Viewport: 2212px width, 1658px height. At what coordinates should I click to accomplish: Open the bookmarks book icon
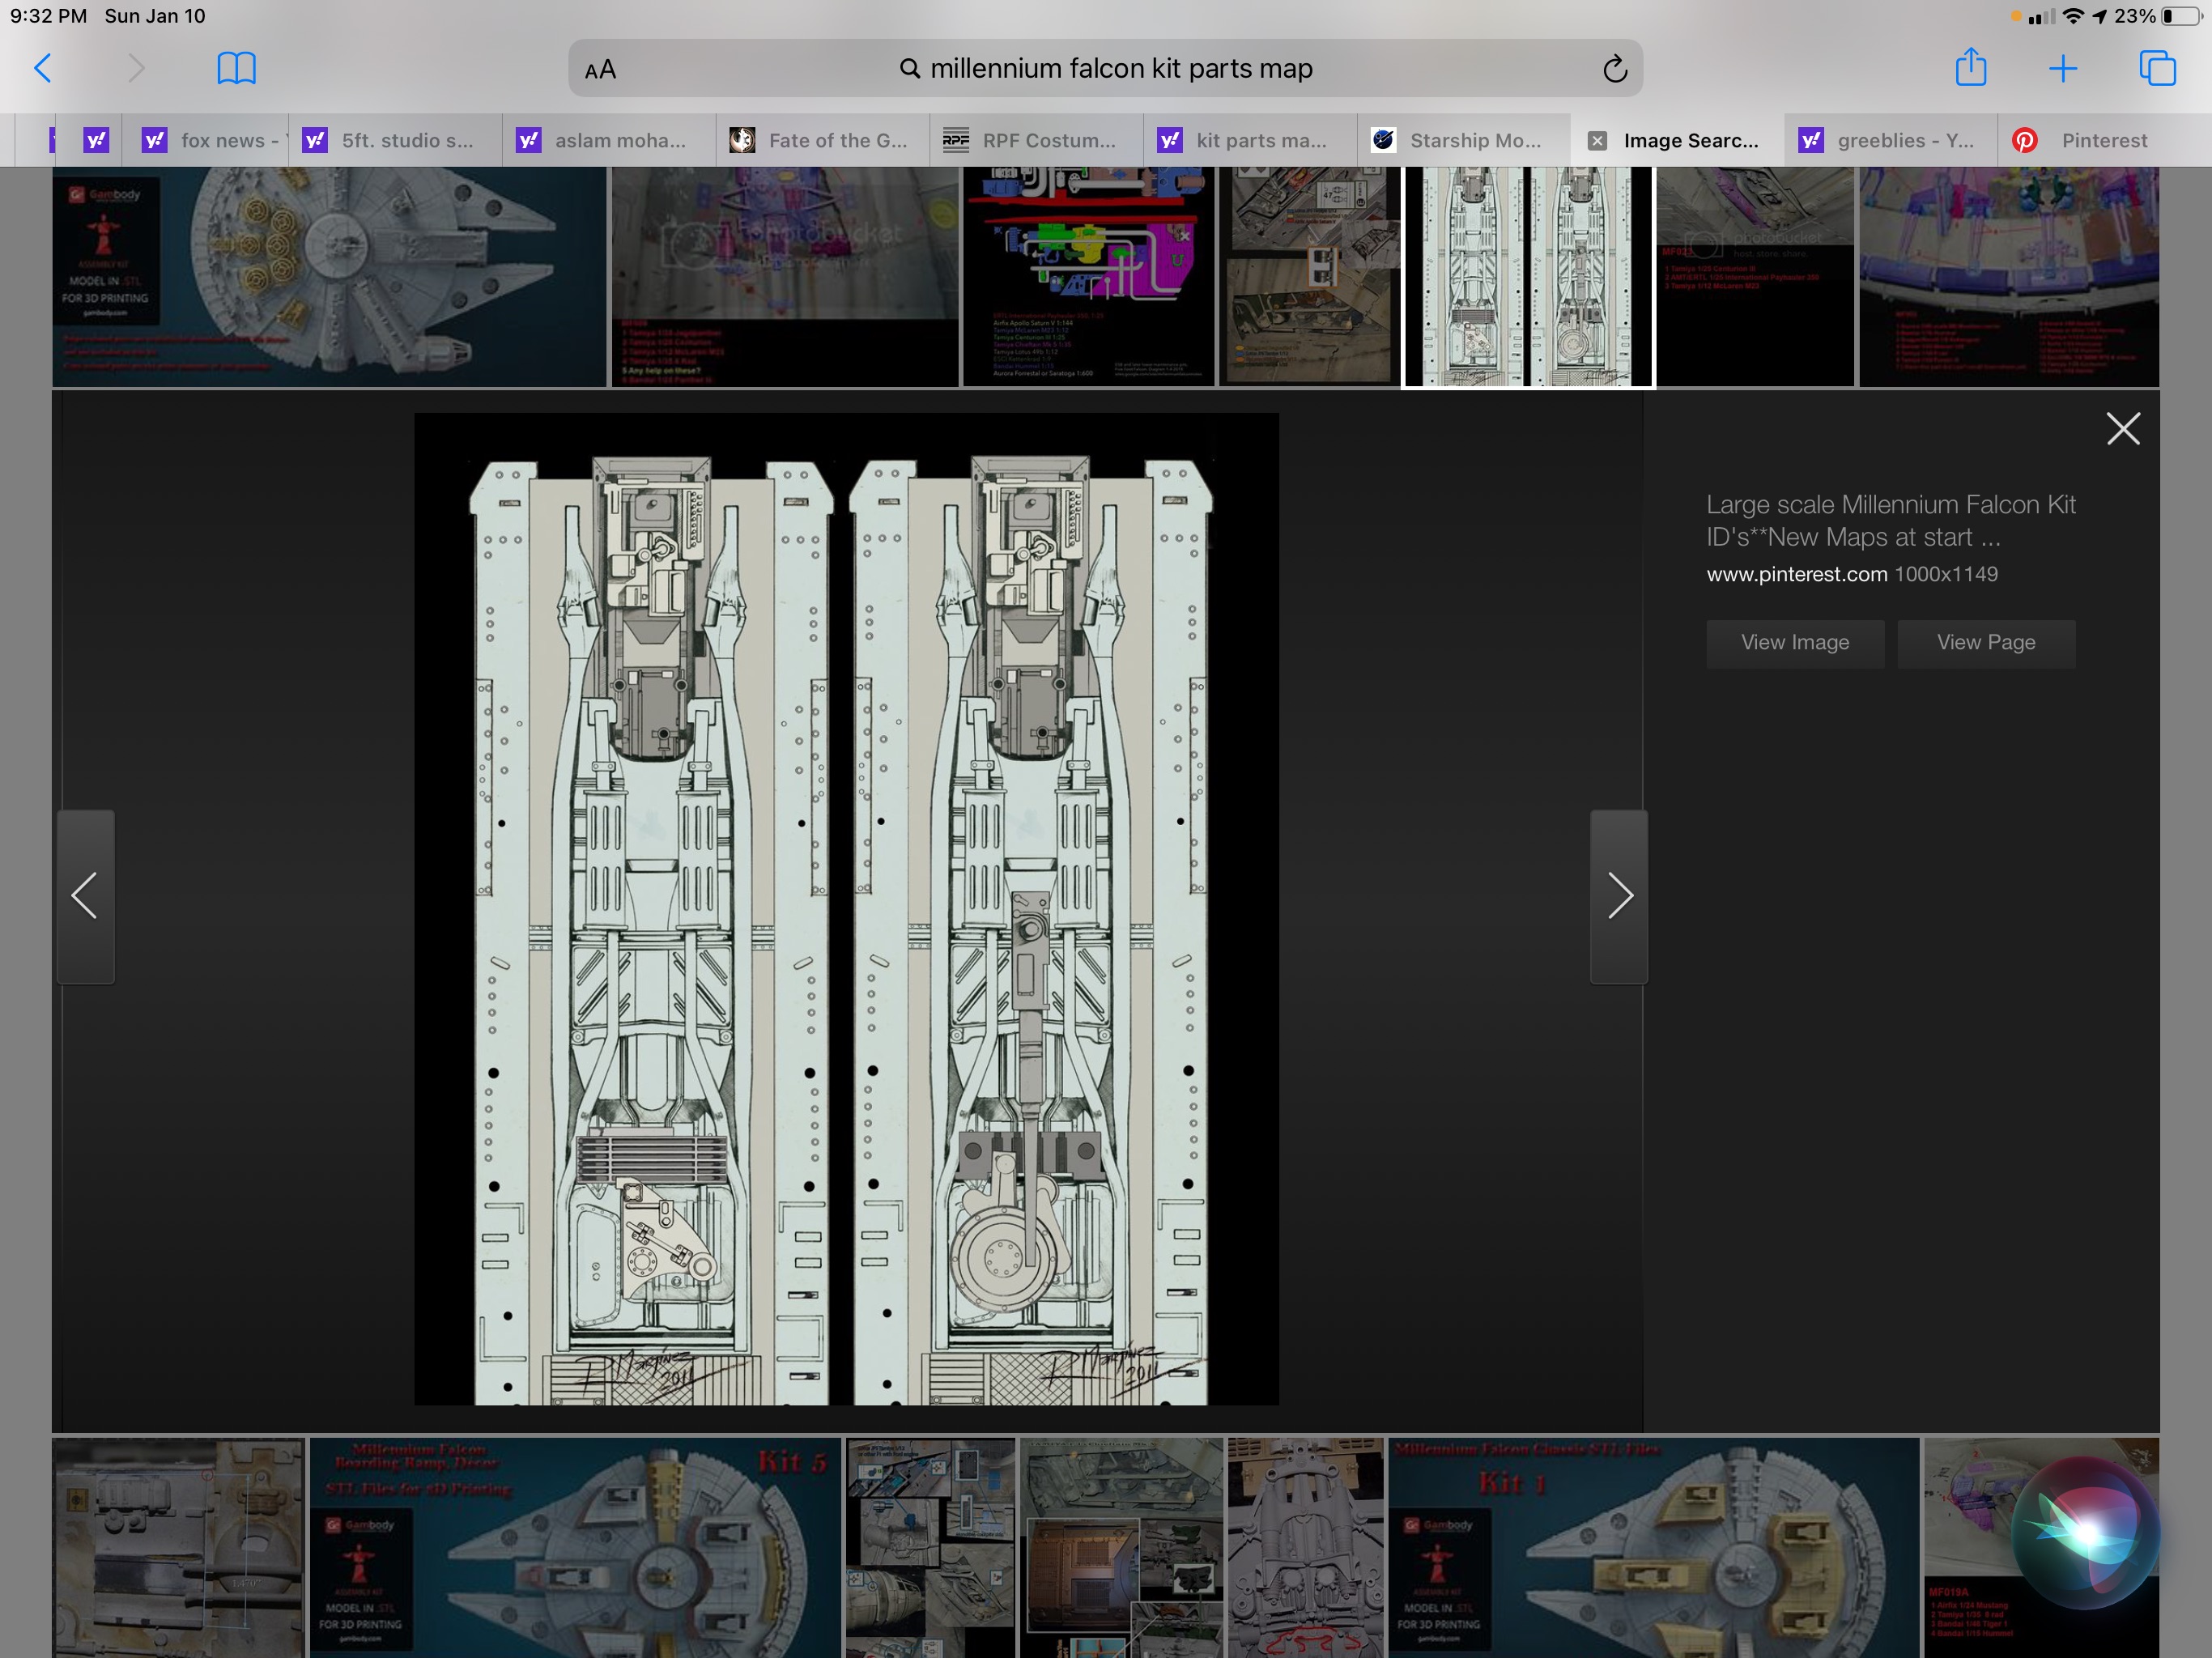point(237,68)
